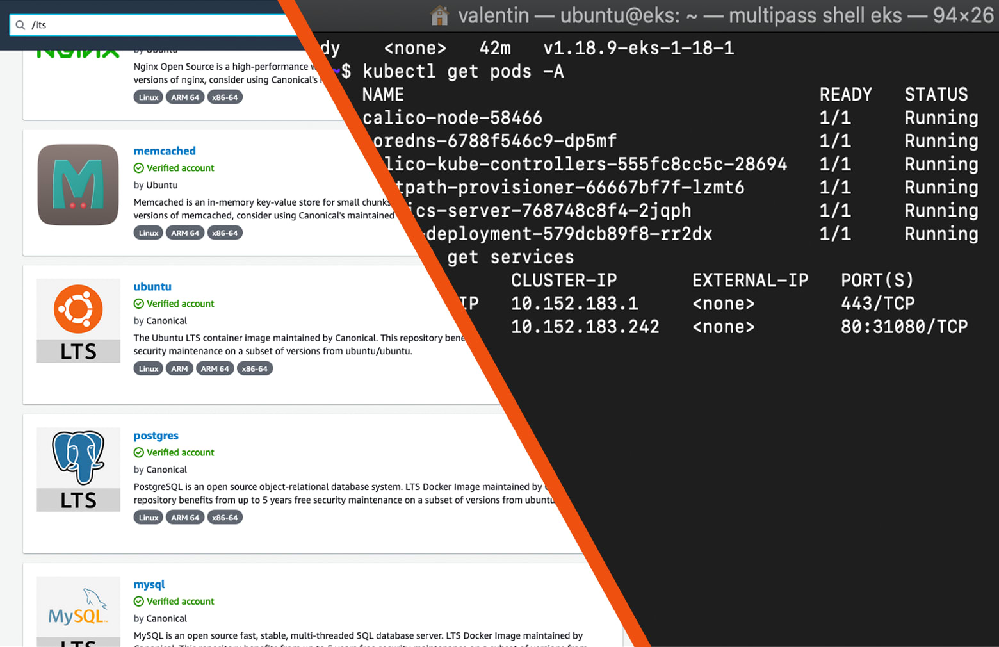Open the postgres repository link
The height and width of the screenshot is (647, 999).
click(x=156, y=435)
